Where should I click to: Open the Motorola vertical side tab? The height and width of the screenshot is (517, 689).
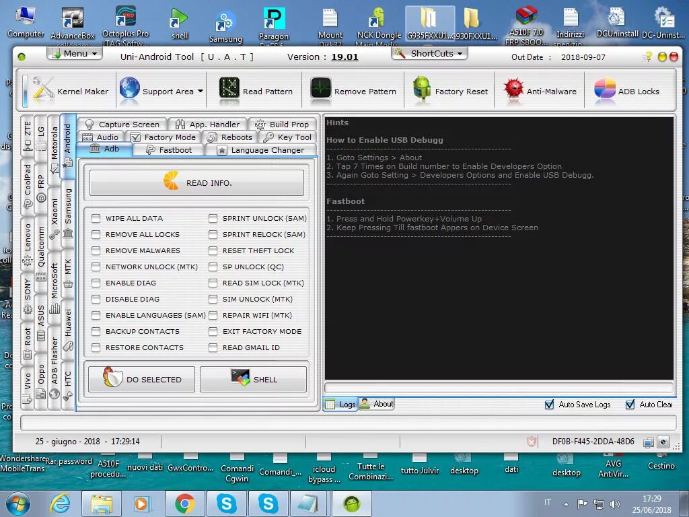[54, 150]
